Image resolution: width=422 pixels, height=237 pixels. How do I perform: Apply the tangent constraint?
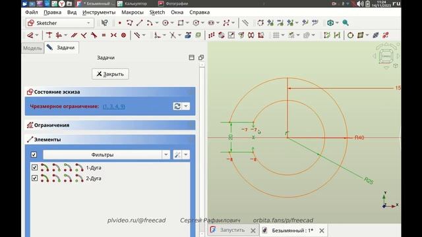pos(94,35)
